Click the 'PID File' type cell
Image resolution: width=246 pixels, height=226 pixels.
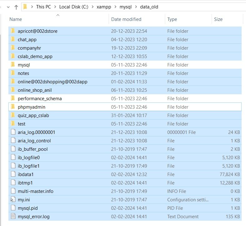175,208
